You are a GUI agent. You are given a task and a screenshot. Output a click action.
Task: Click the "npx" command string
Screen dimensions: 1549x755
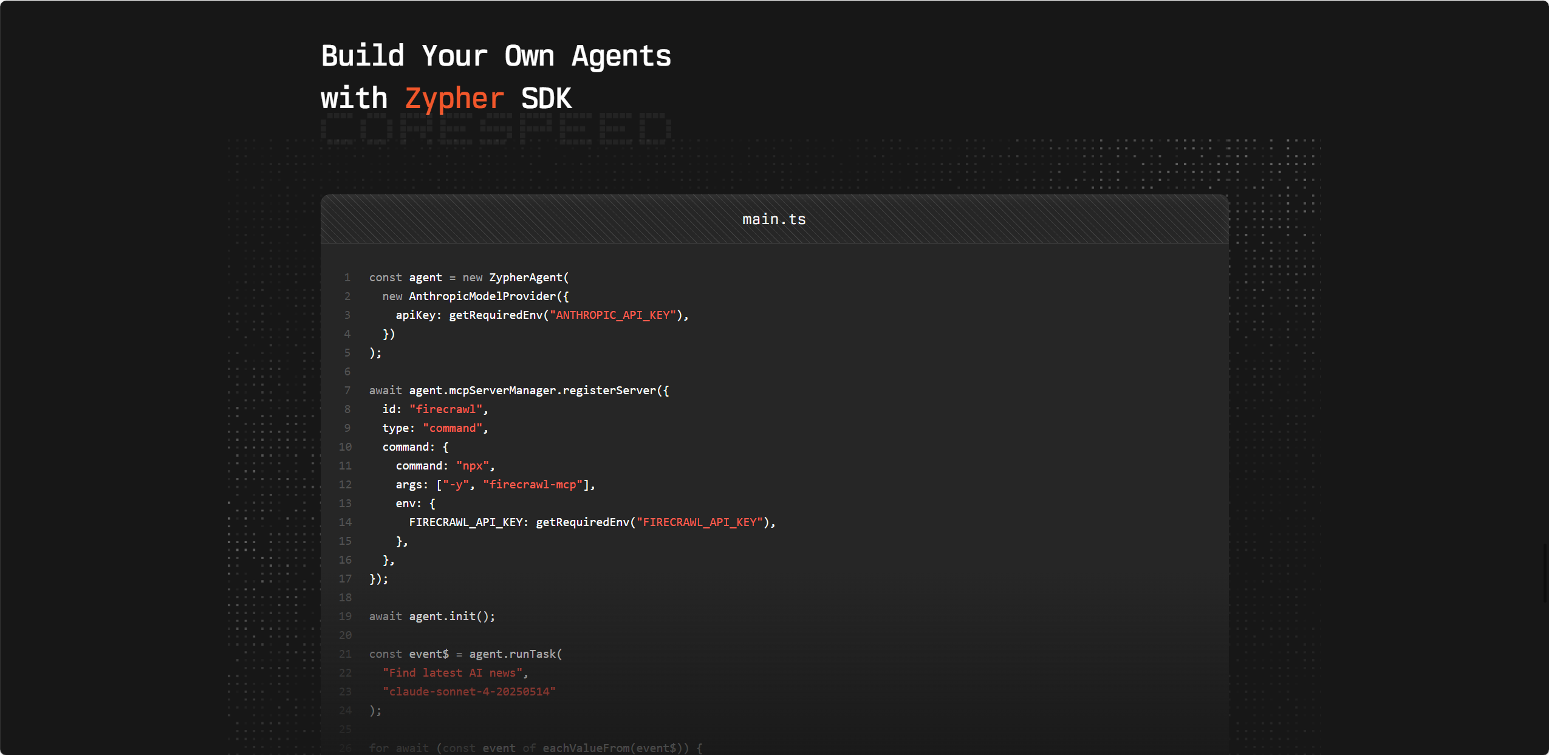[x=473, y=465]
